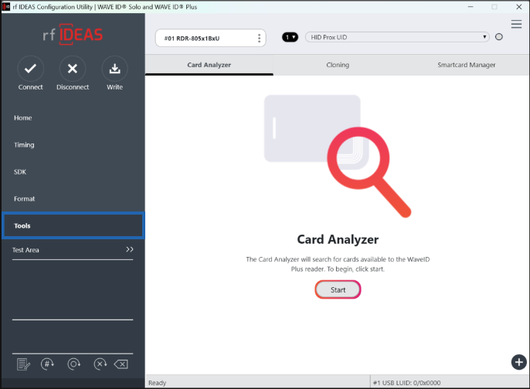The width and height of the screenshot is (530, 389).
Task: Click the app icon in title bar
Action: [6, 6]
